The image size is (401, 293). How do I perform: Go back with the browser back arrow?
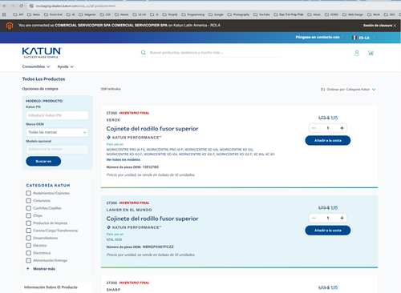5,6
